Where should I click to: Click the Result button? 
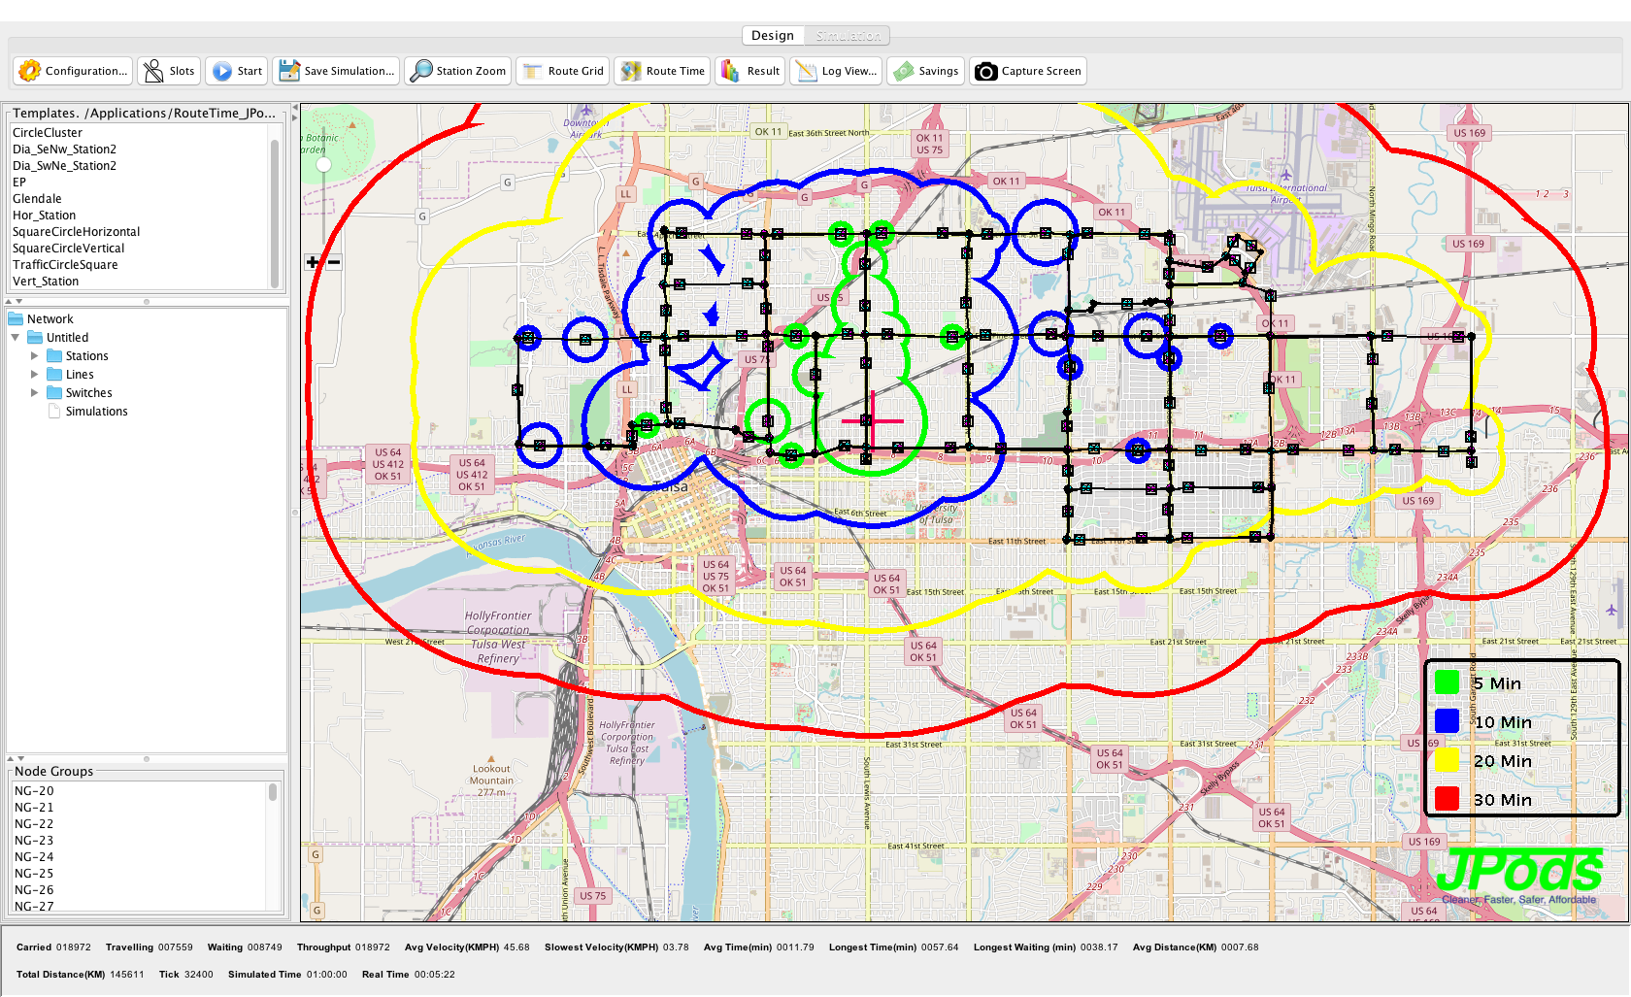point(749,71)
